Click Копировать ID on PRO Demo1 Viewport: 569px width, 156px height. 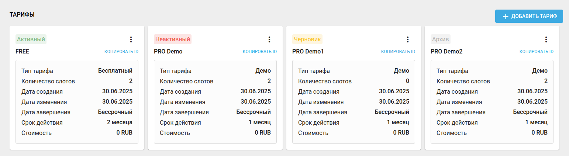click(398, 52)
